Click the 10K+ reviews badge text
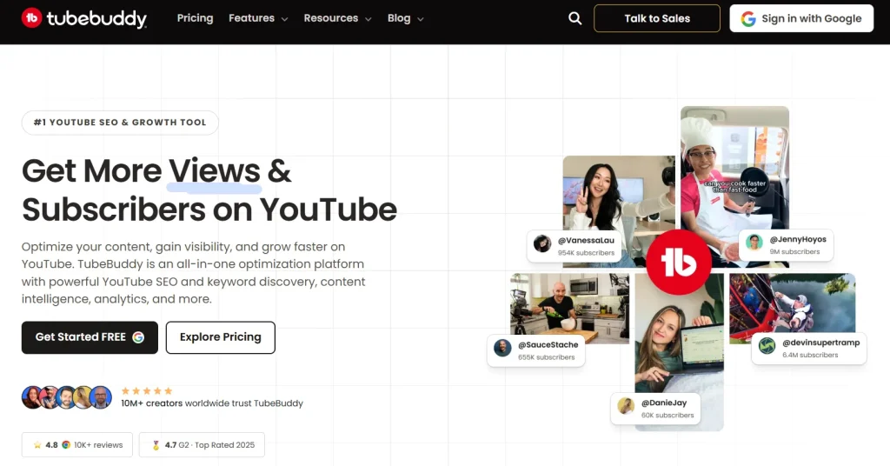Viewport: 890px width, 466px height. tap(98, 445)
